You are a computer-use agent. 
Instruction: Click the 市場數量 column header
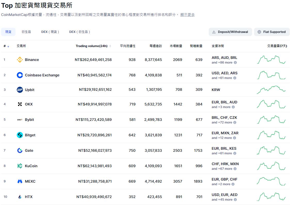click(176, 46)
